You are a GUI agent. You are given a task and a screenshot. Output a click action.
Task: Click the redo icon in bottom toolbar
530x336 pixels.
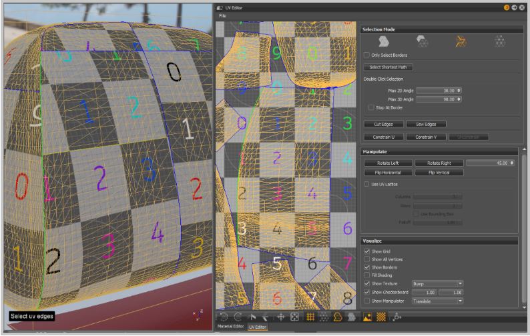[x=238, y=317]
